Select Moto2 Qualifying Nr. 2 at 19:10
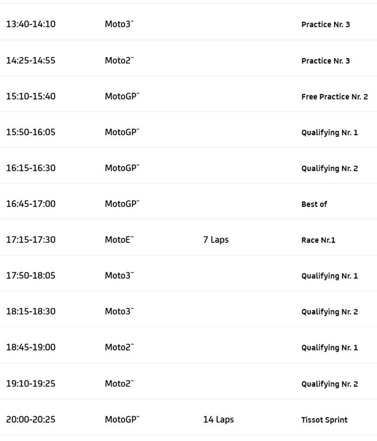 pyautogui.click(x=329, y=384)
